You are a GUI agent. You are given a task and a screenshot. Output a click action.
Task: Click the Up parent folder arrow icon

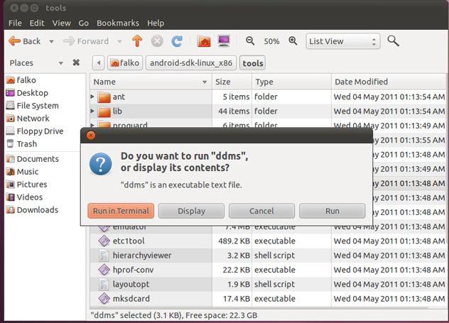[x=137, y=41]
